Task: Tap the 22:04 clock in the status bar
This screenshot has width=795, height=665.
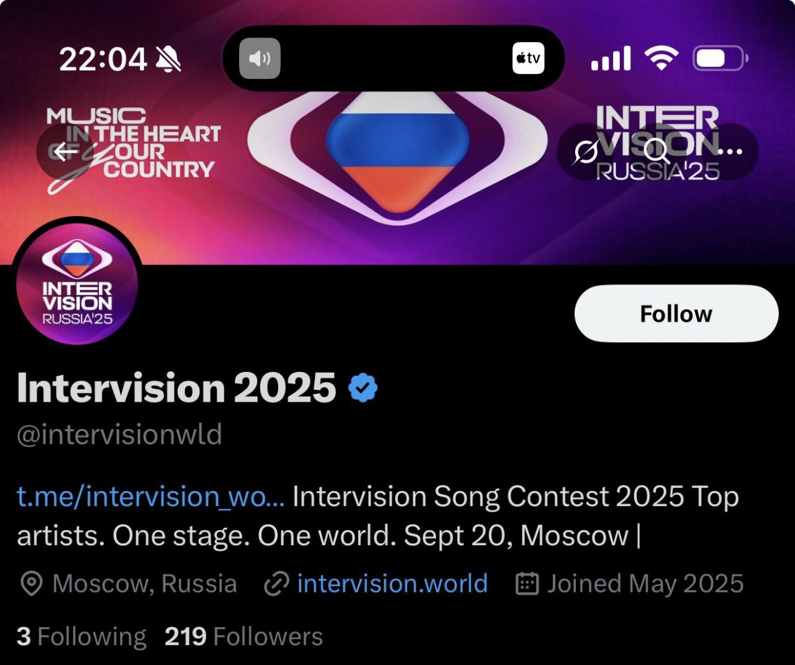Action: point(103,60)
